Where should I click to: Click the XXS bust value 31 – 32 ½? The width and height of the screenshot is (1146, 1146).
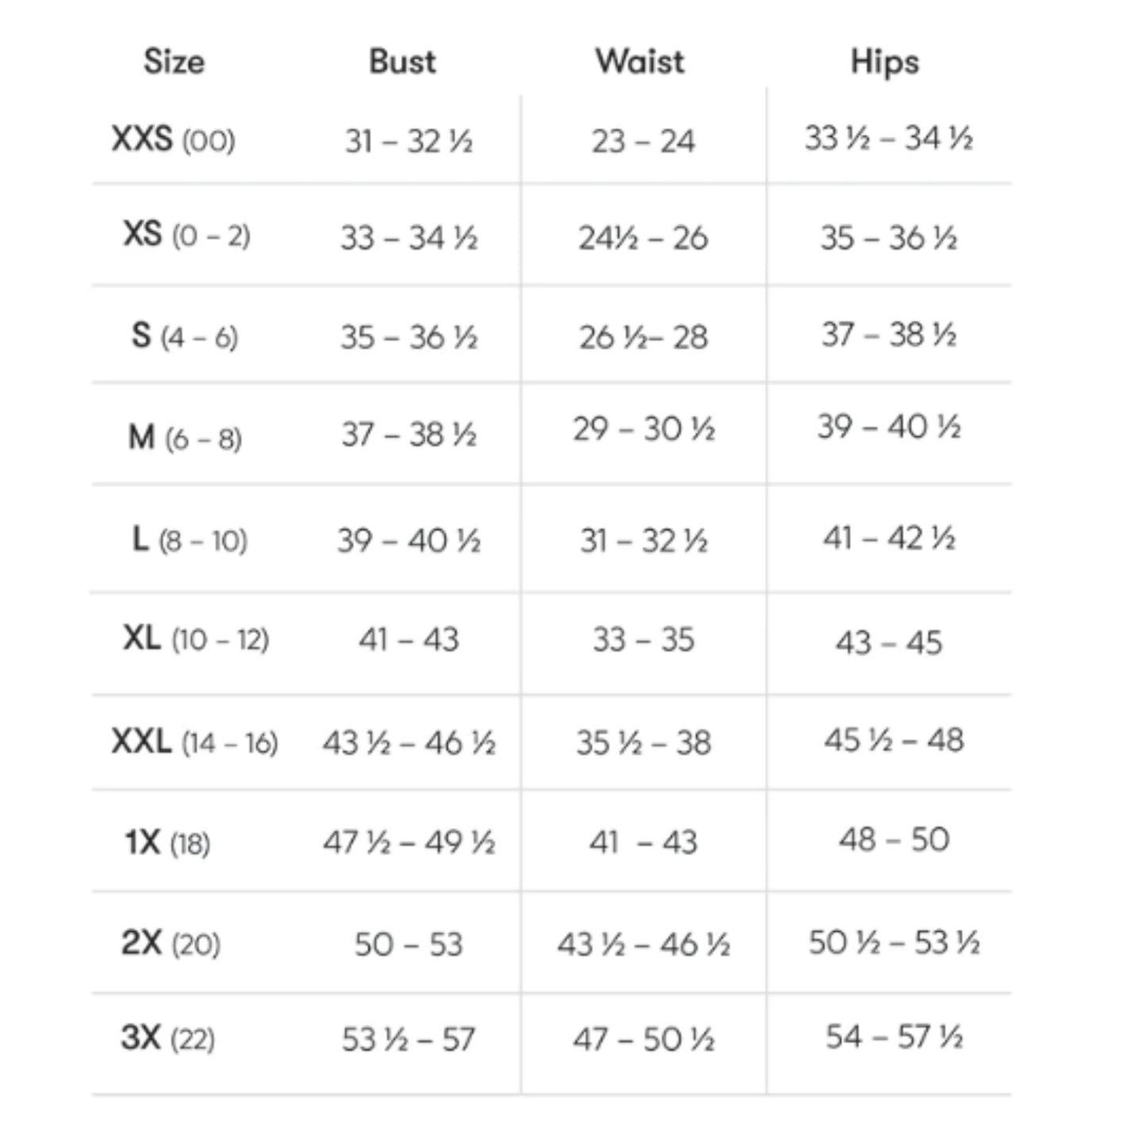point(408,141)
